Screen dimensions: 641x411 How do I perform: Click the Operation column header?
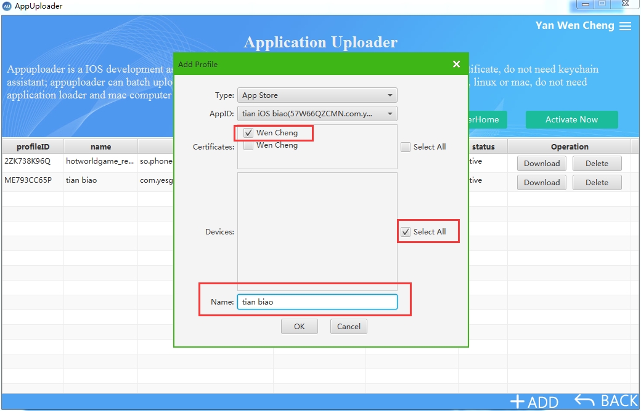pyautogui.click(x=570, y=146)
